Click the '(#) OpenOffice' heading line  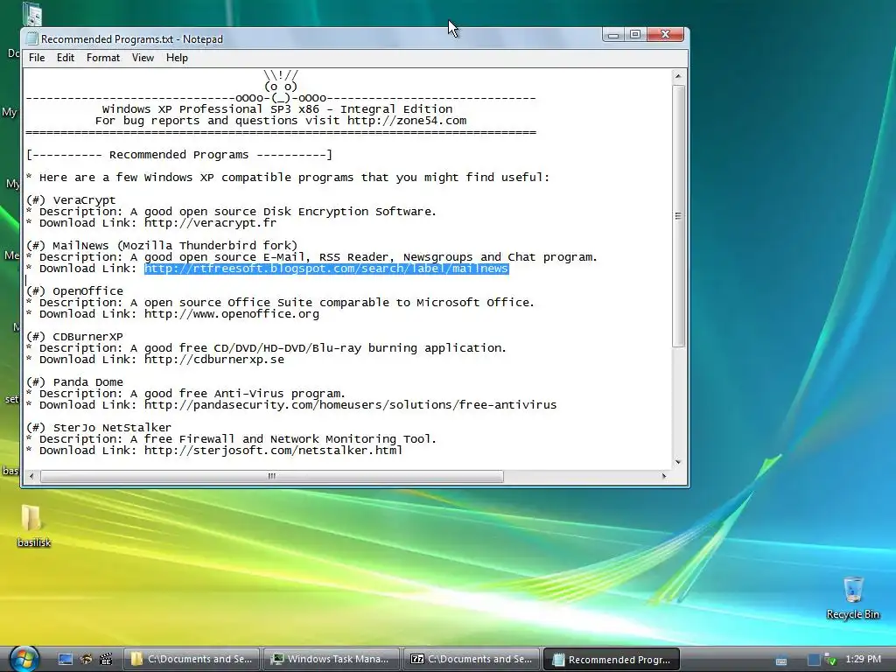pyautogui.click(x=75, y=290)
